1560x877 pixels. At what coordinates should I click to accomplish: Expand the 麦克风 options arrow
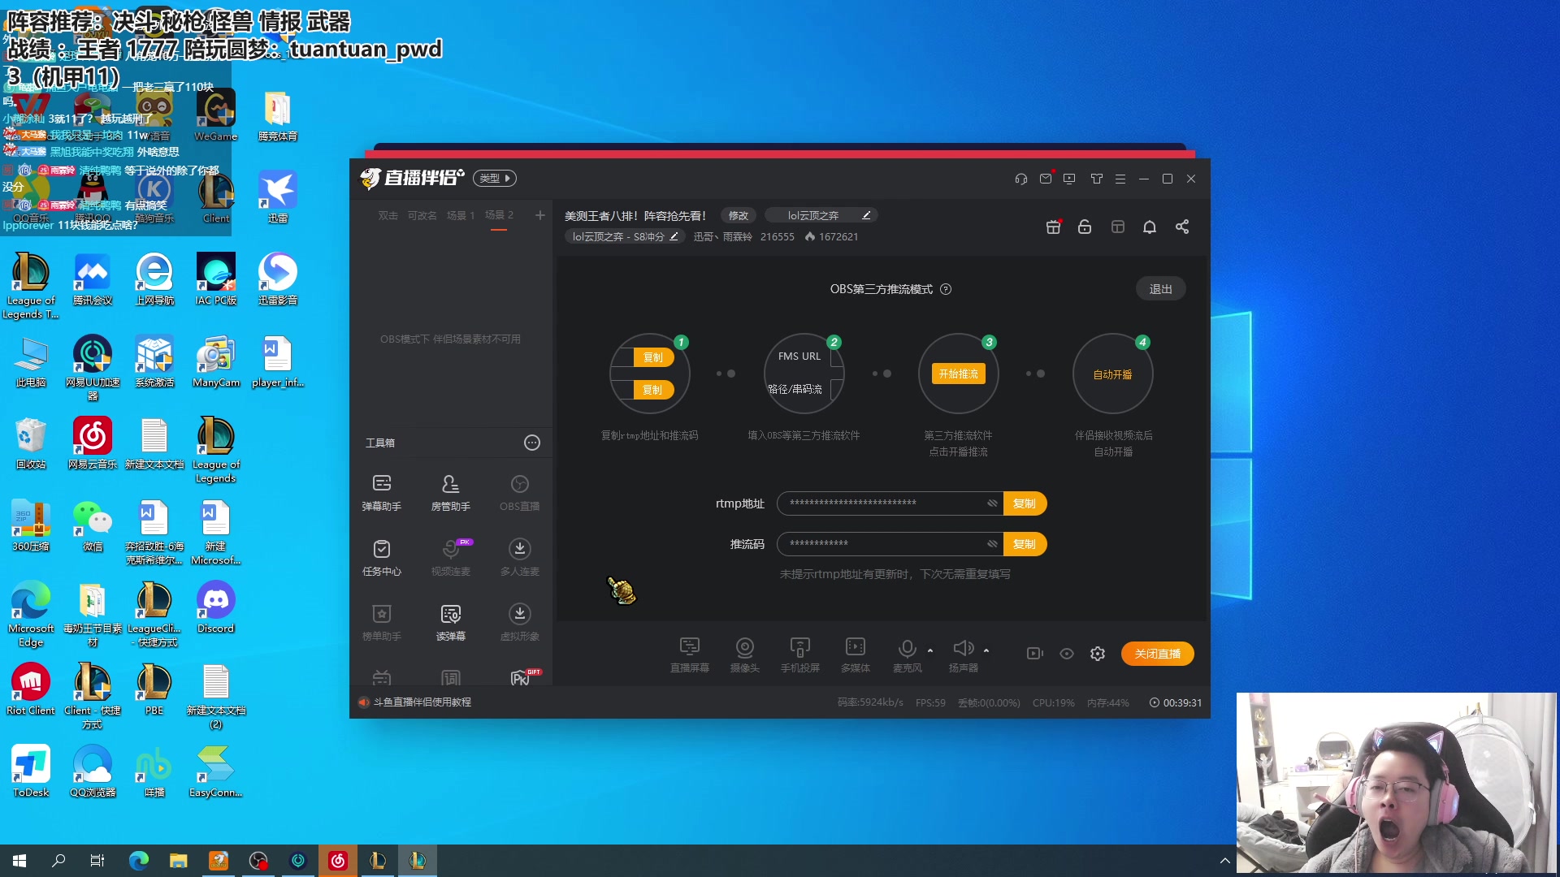(x=930, y=650)
